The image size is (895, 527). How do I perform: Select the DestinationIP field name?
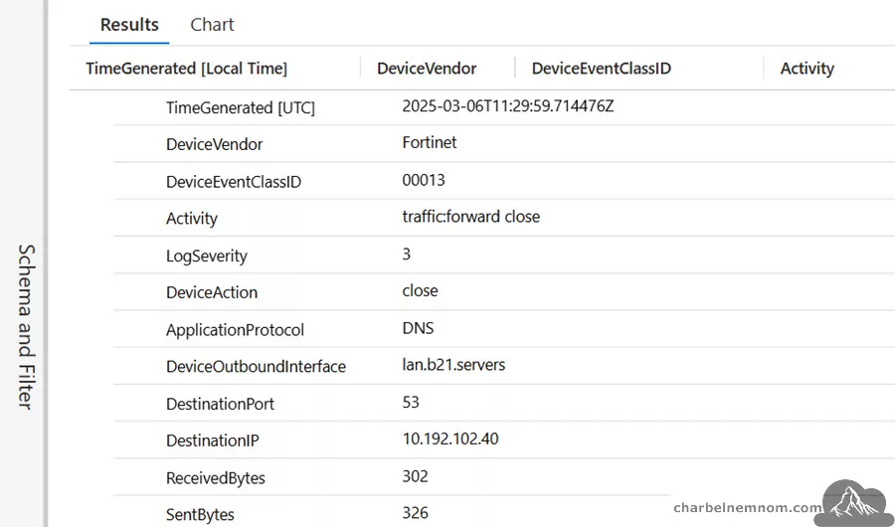(x=213, y=440)
